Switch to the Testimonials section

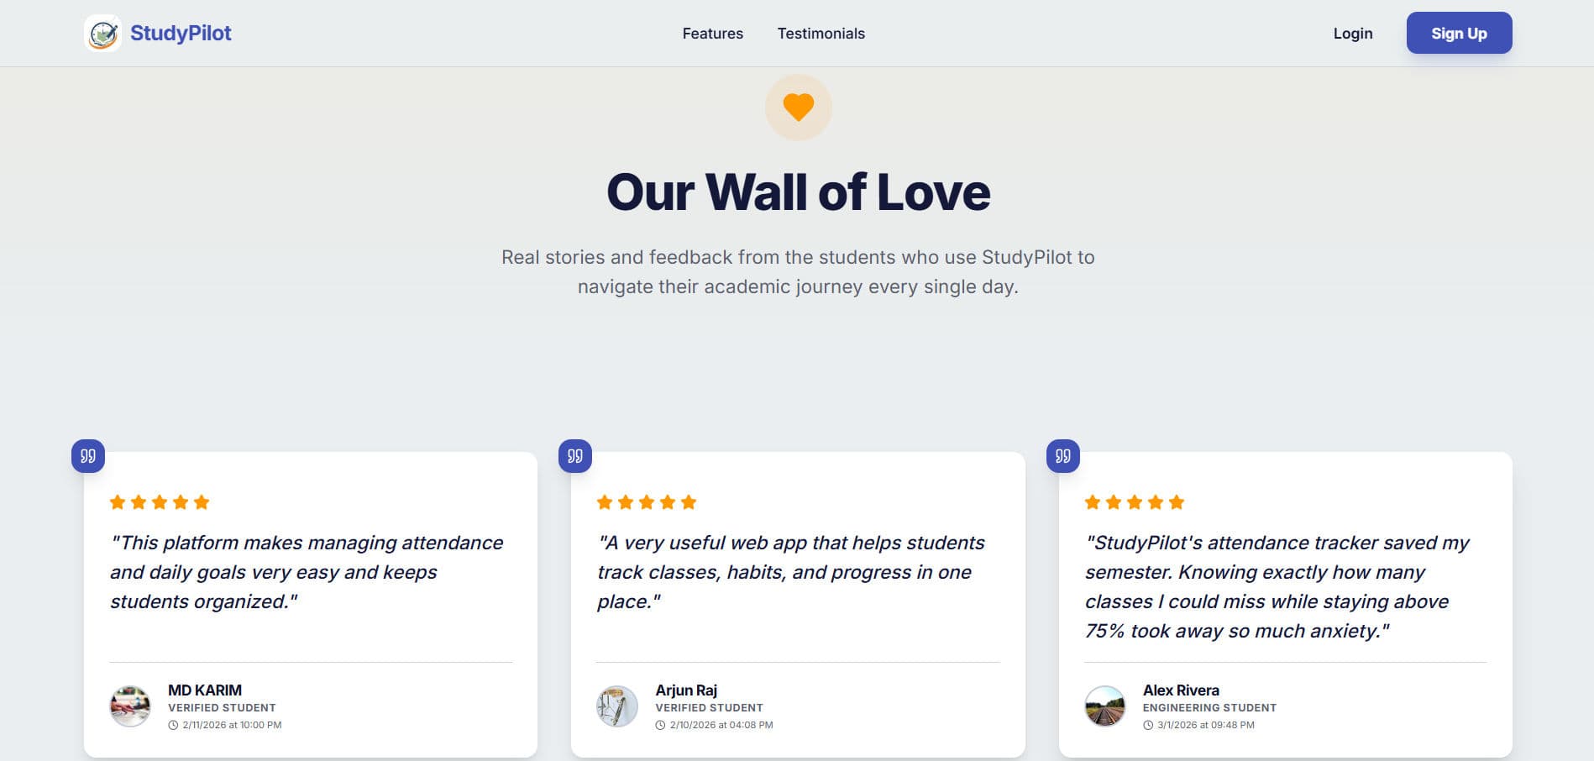[821, 34]
